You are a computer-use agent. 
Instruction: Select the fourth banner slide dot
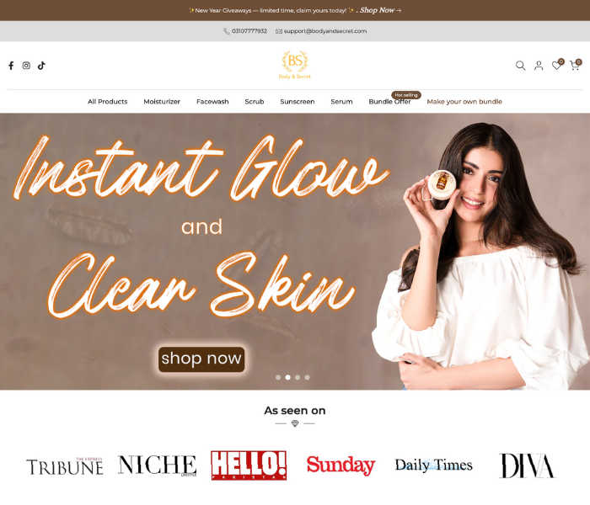307,377
